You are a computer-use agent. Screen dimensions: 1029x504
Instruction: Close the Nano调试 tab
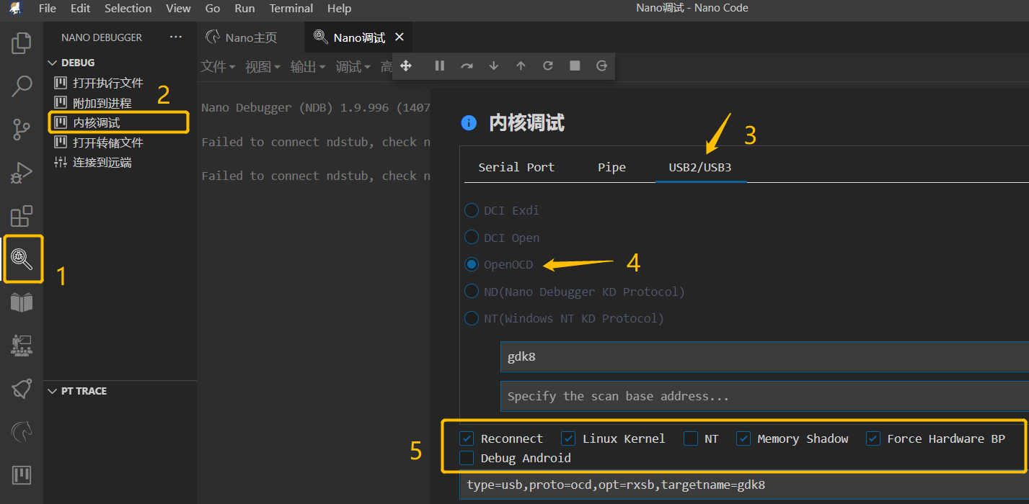pyautogui.click(x=399, y=37)
